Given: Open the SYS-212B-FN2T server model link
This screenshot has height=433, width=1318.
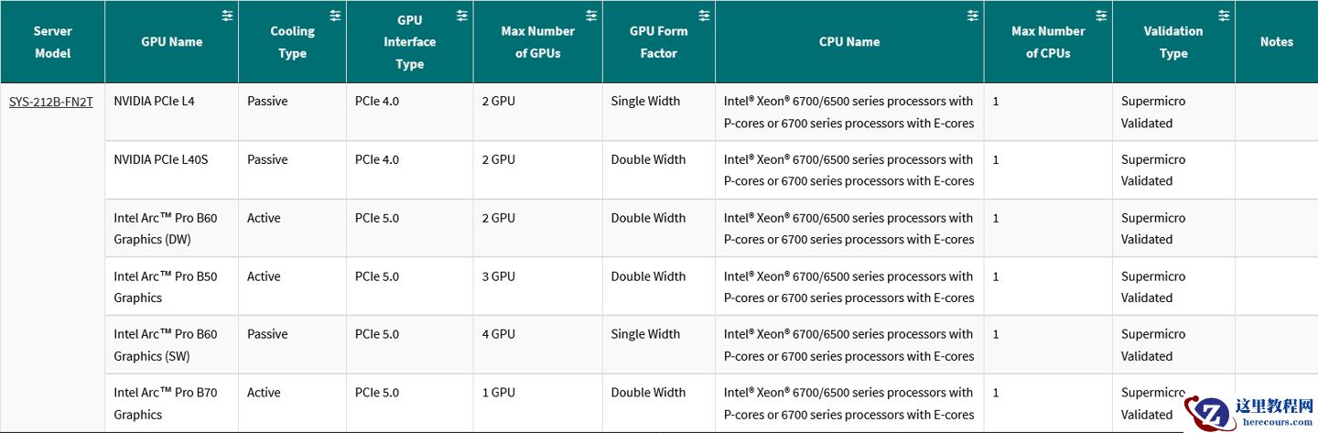Looking at the screenshot, I should point(51,102).
